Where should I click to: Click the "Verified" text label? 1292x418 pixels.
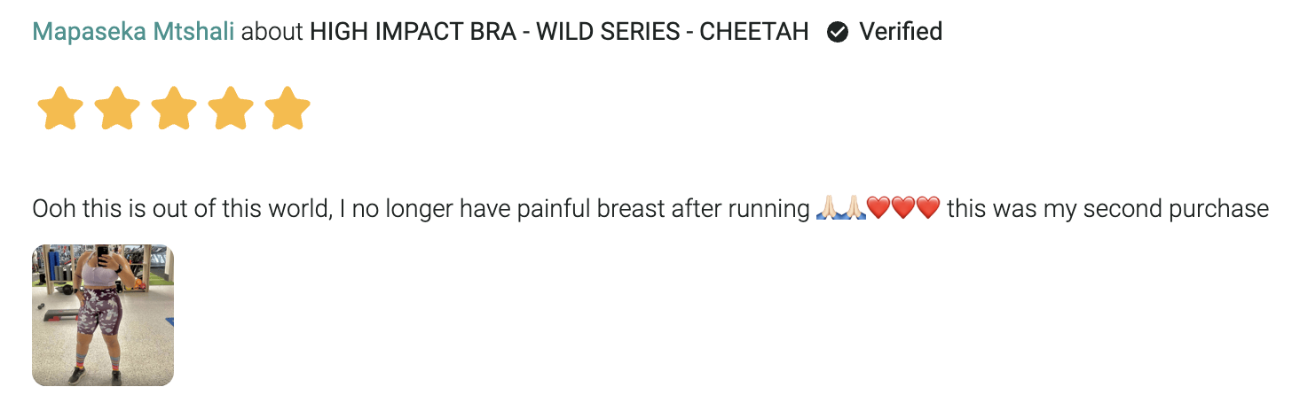tap(901, 32)
